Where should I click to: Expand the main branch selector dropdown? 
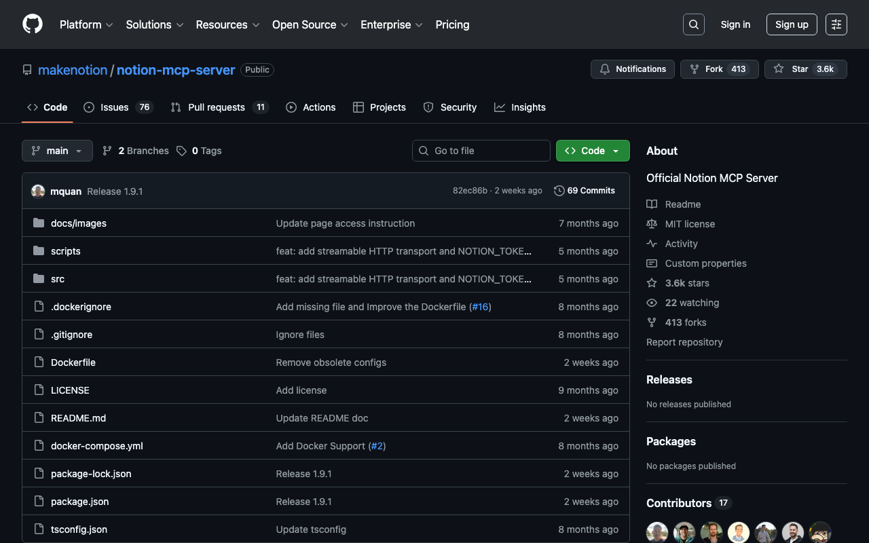click(57, 151)
